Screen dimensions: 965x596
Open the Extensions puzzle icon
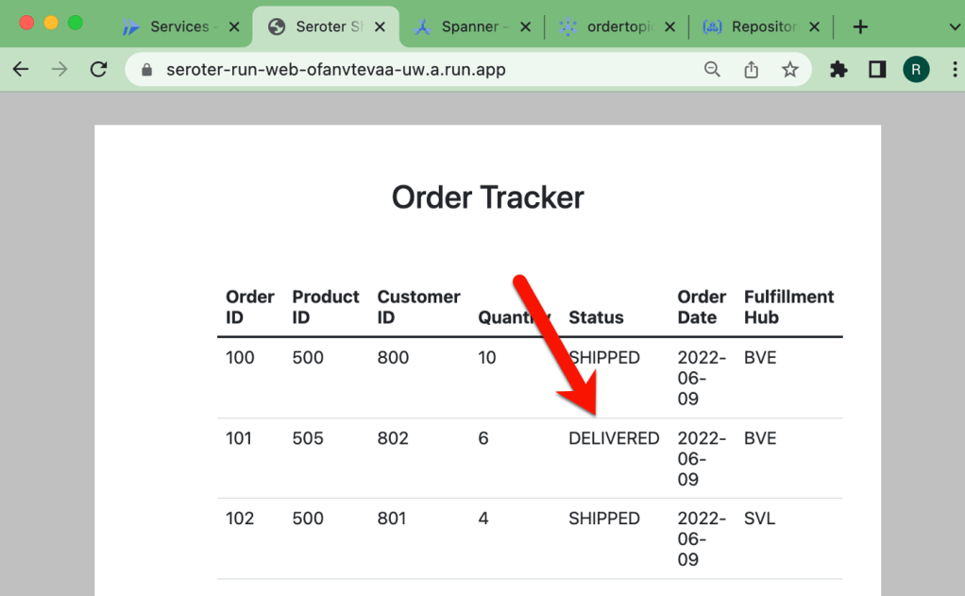click(x=838, y=69)
